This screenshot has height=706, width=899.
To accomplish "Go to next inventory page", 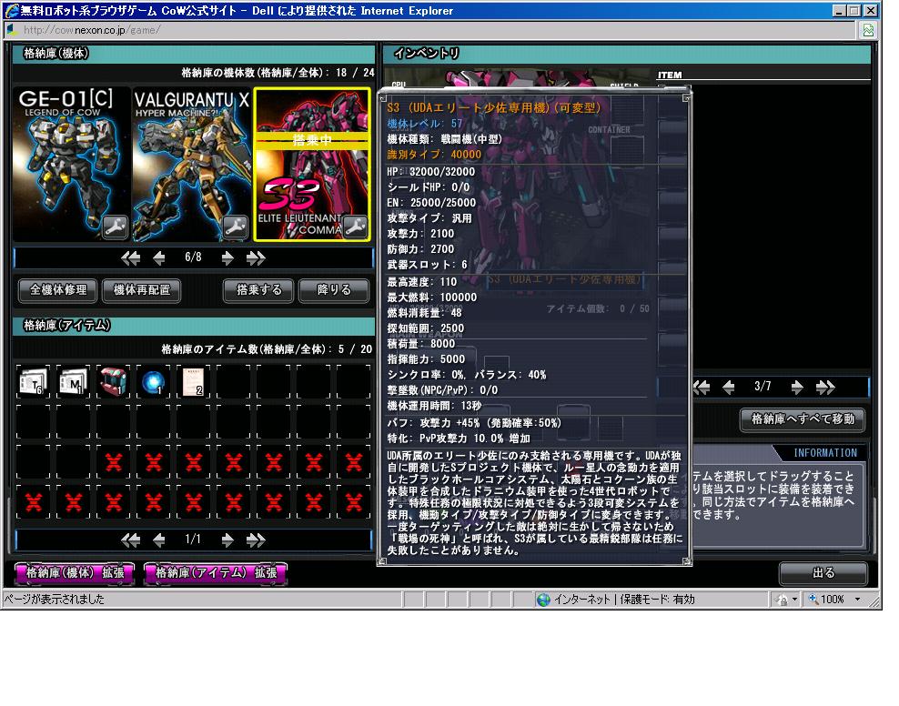I will [797, 388].
